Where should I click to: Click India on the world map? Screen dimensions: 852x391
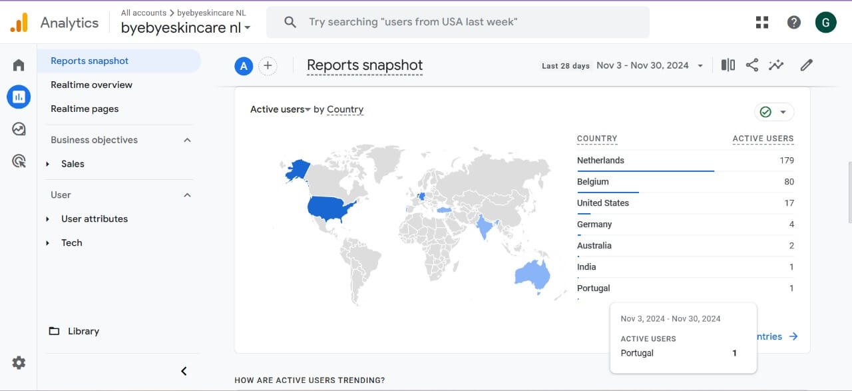[x=485, y=228]
